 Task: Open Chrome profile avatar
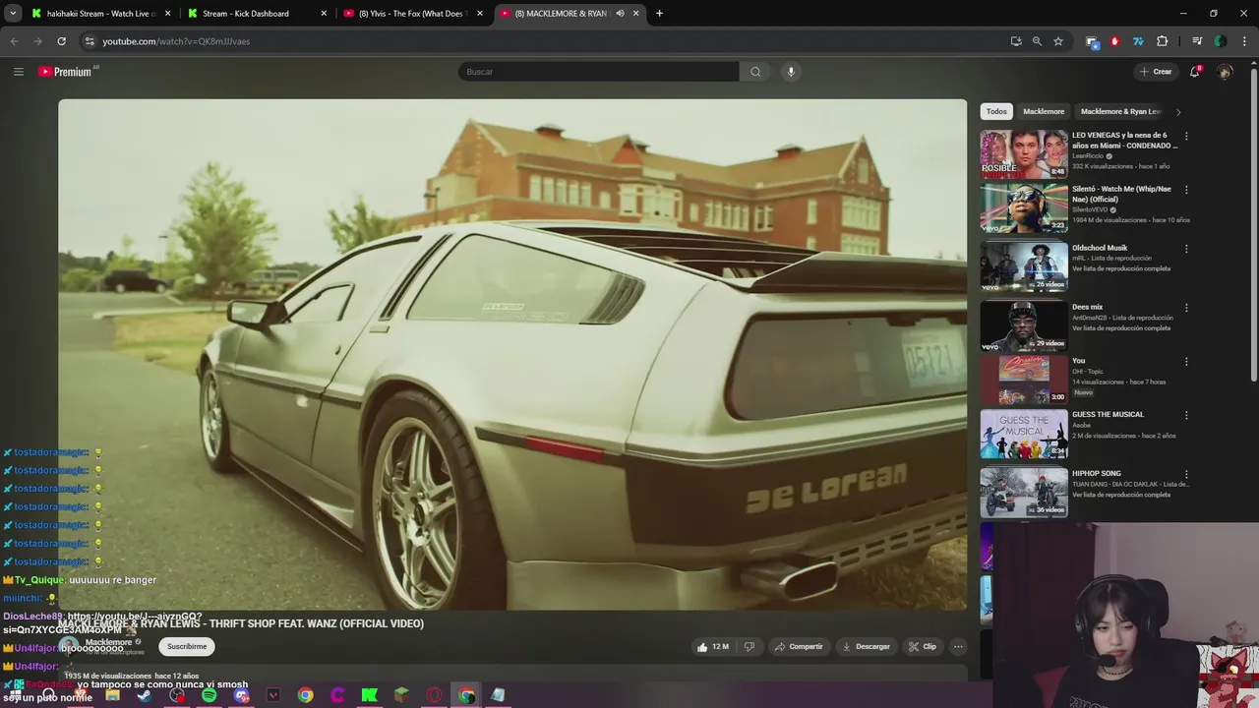click(1221, 41)
